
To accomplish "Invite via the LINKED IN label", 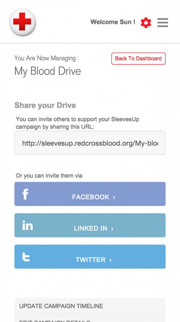I will coord(90,228).
